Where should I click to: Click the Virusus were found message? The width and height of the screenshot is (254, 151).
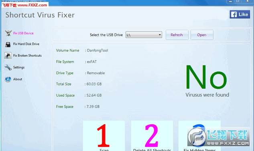click(207, 95)
